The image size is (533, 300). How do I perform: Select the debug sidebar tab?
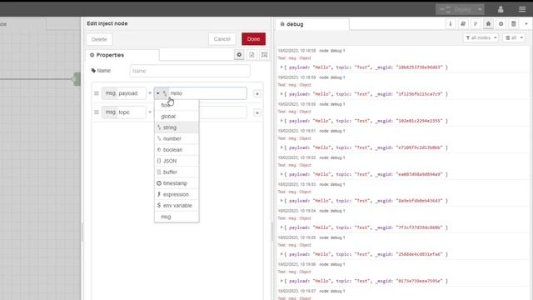[x=312, y=24]
